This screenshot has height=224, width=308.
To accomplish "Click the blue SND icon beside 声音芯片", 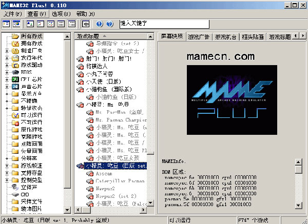I will point(15,87).
